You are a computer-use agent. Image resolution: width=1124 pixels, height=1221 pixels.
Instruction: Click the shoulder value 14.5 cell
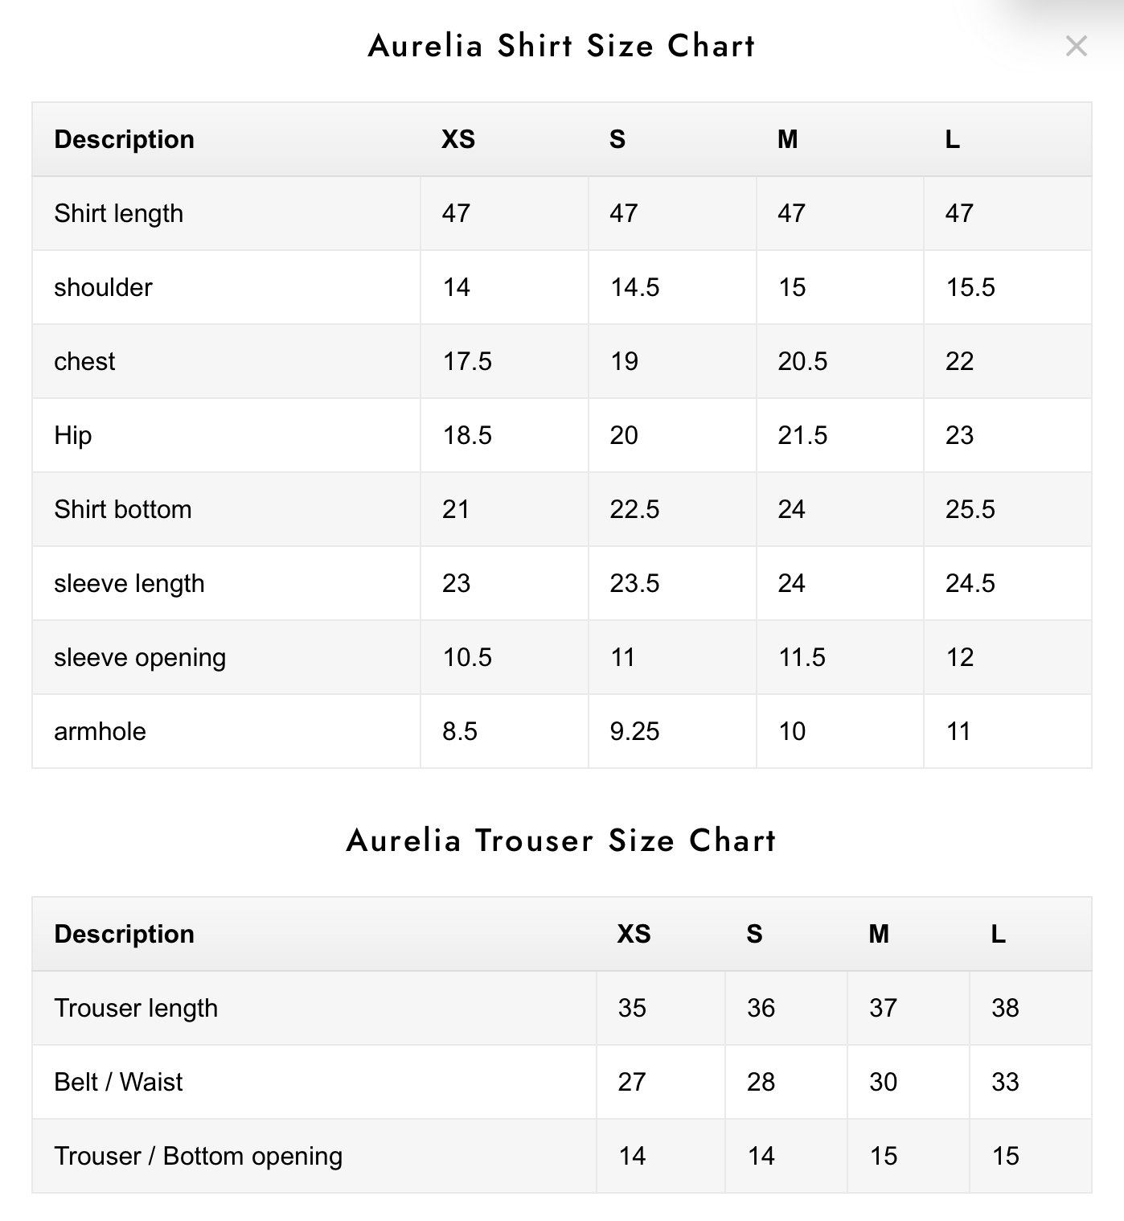pyautogui.click(x=672, y=287)
